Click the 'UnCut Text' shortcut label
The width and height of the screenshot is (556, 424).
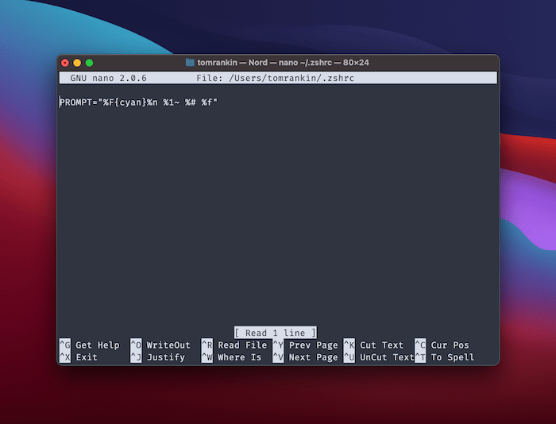387,357
